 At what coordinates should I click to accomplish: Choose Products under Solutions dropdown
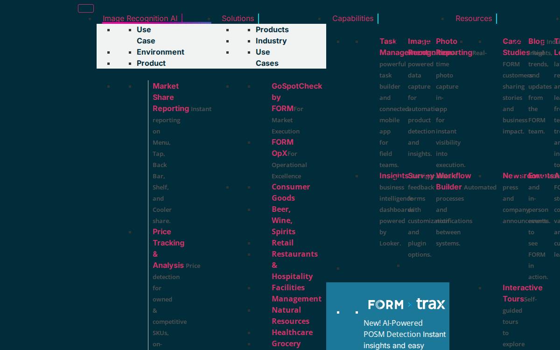272,29
